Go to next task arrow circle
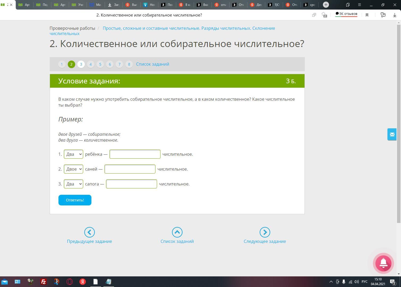Image resolution: width=401 pixels, height=287 pixels. tap(265, 232)
